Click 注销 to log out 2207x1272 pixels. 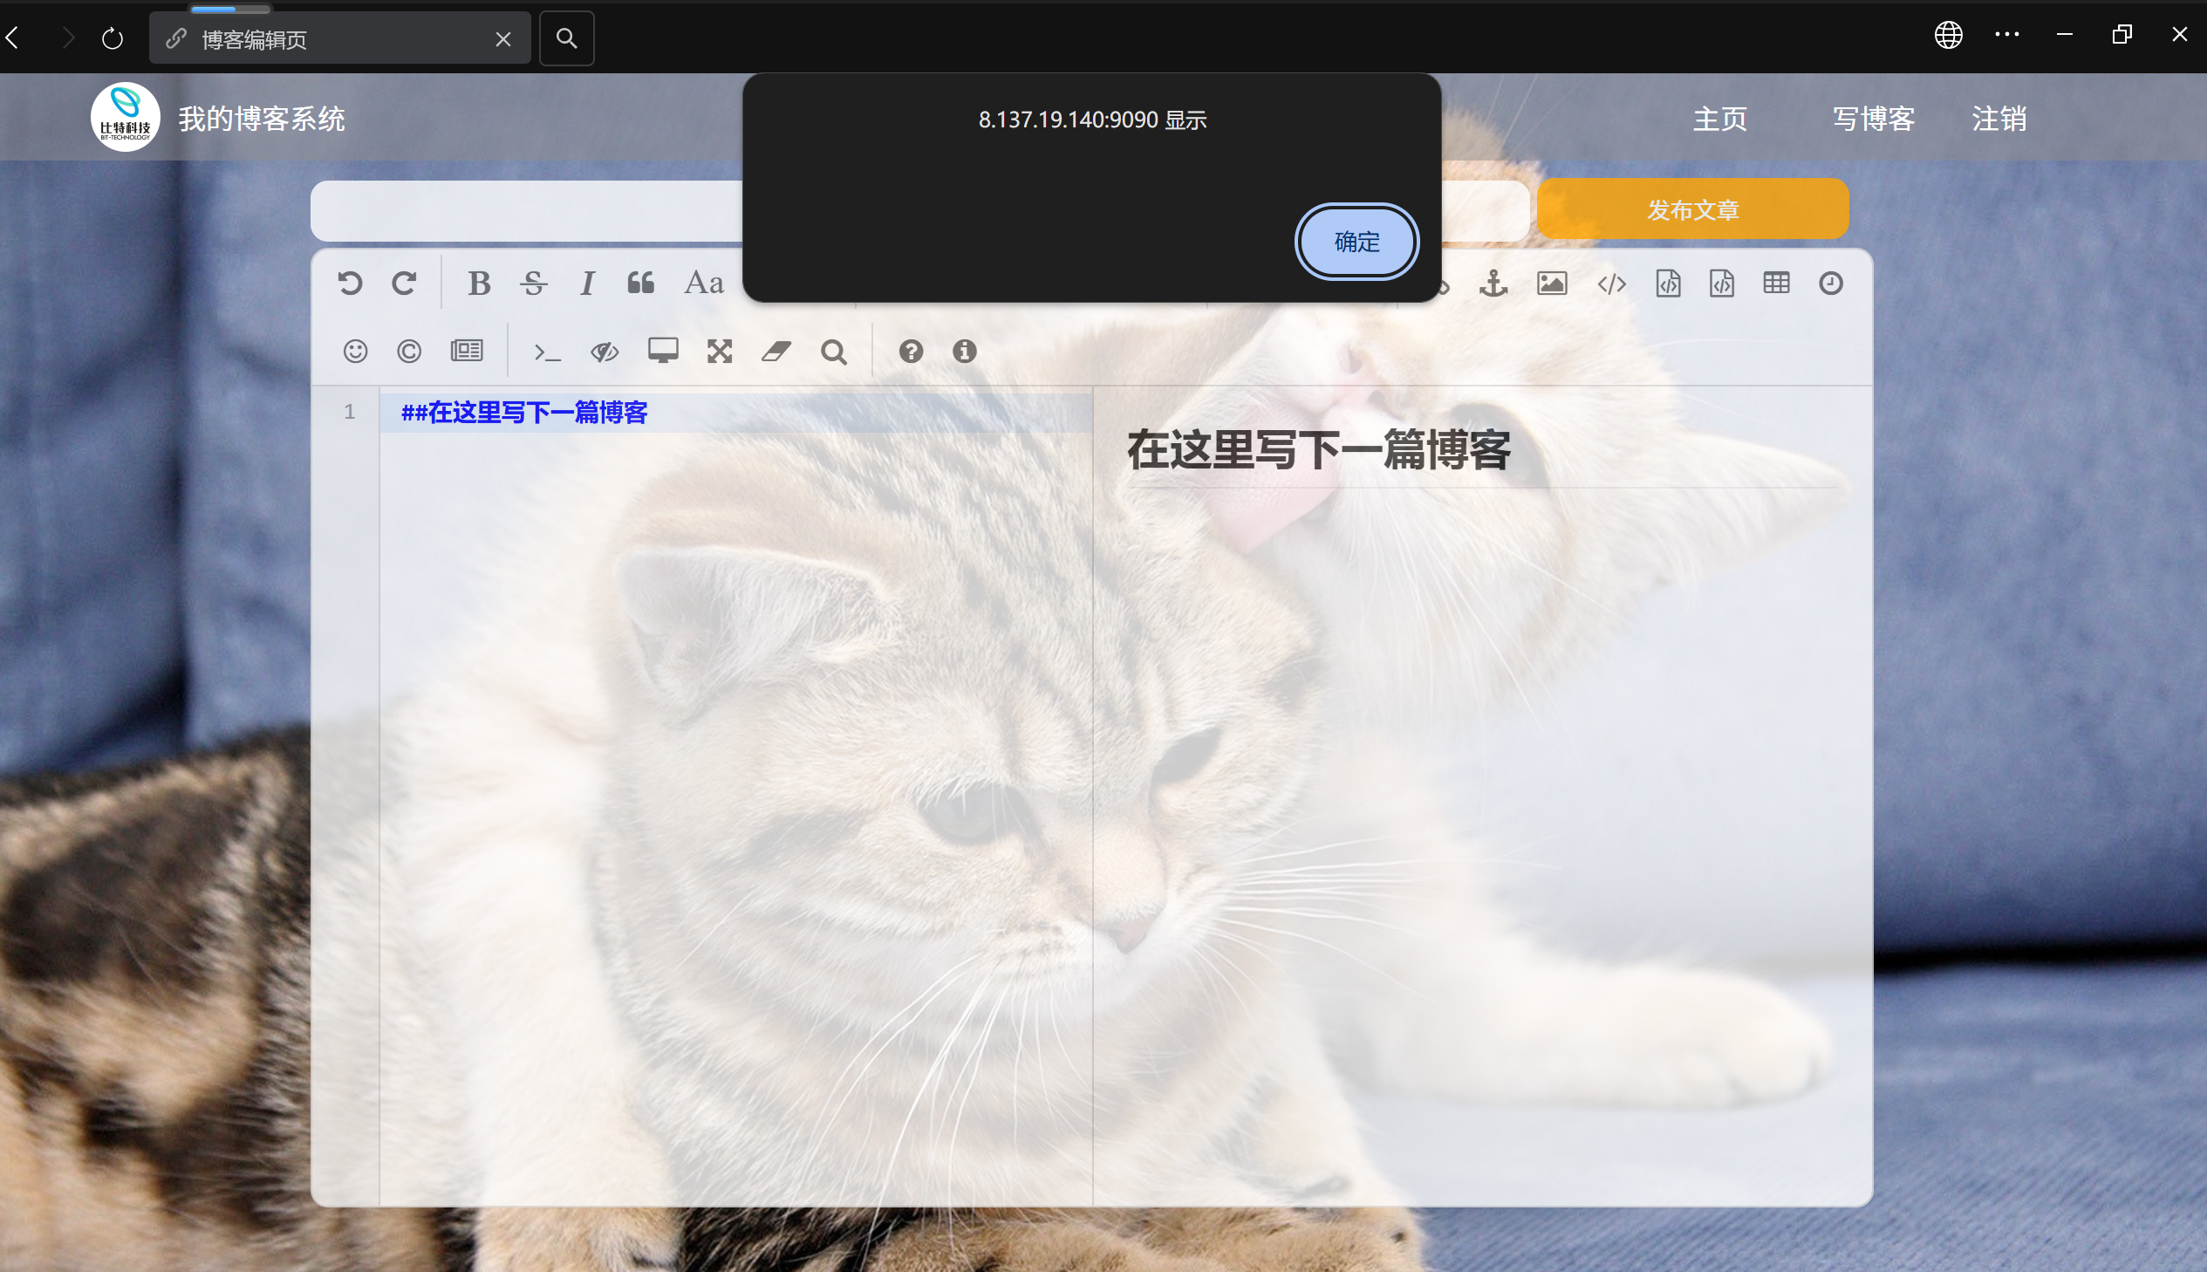click(x=1999, y=119)
